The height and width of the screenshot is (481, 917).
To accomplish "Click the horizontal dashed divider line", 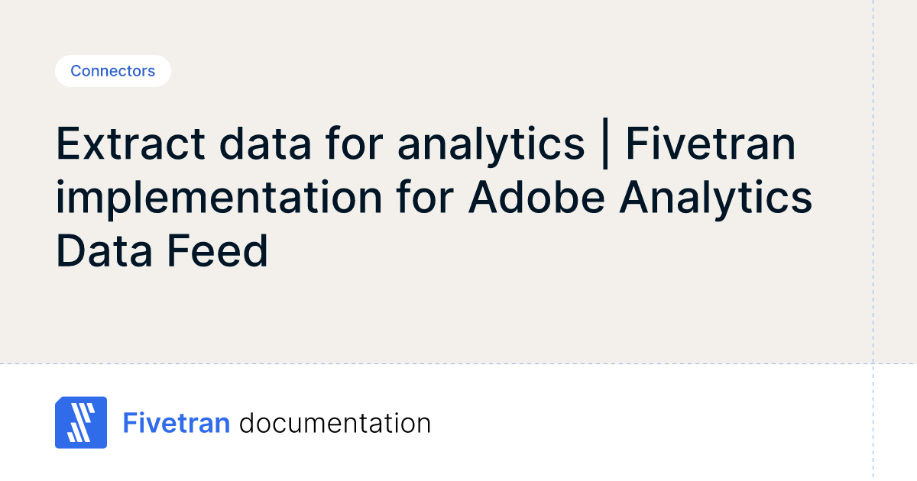I will 458,364.
